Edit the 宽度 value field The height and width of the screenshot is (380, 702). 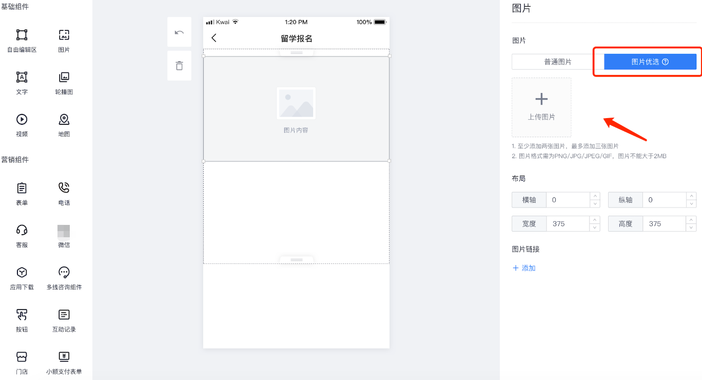point(568,224)
